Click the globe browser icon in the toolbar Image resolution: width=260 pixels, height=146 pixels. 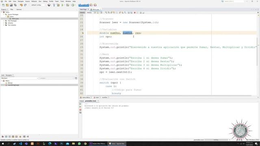[x=49, y=5]
